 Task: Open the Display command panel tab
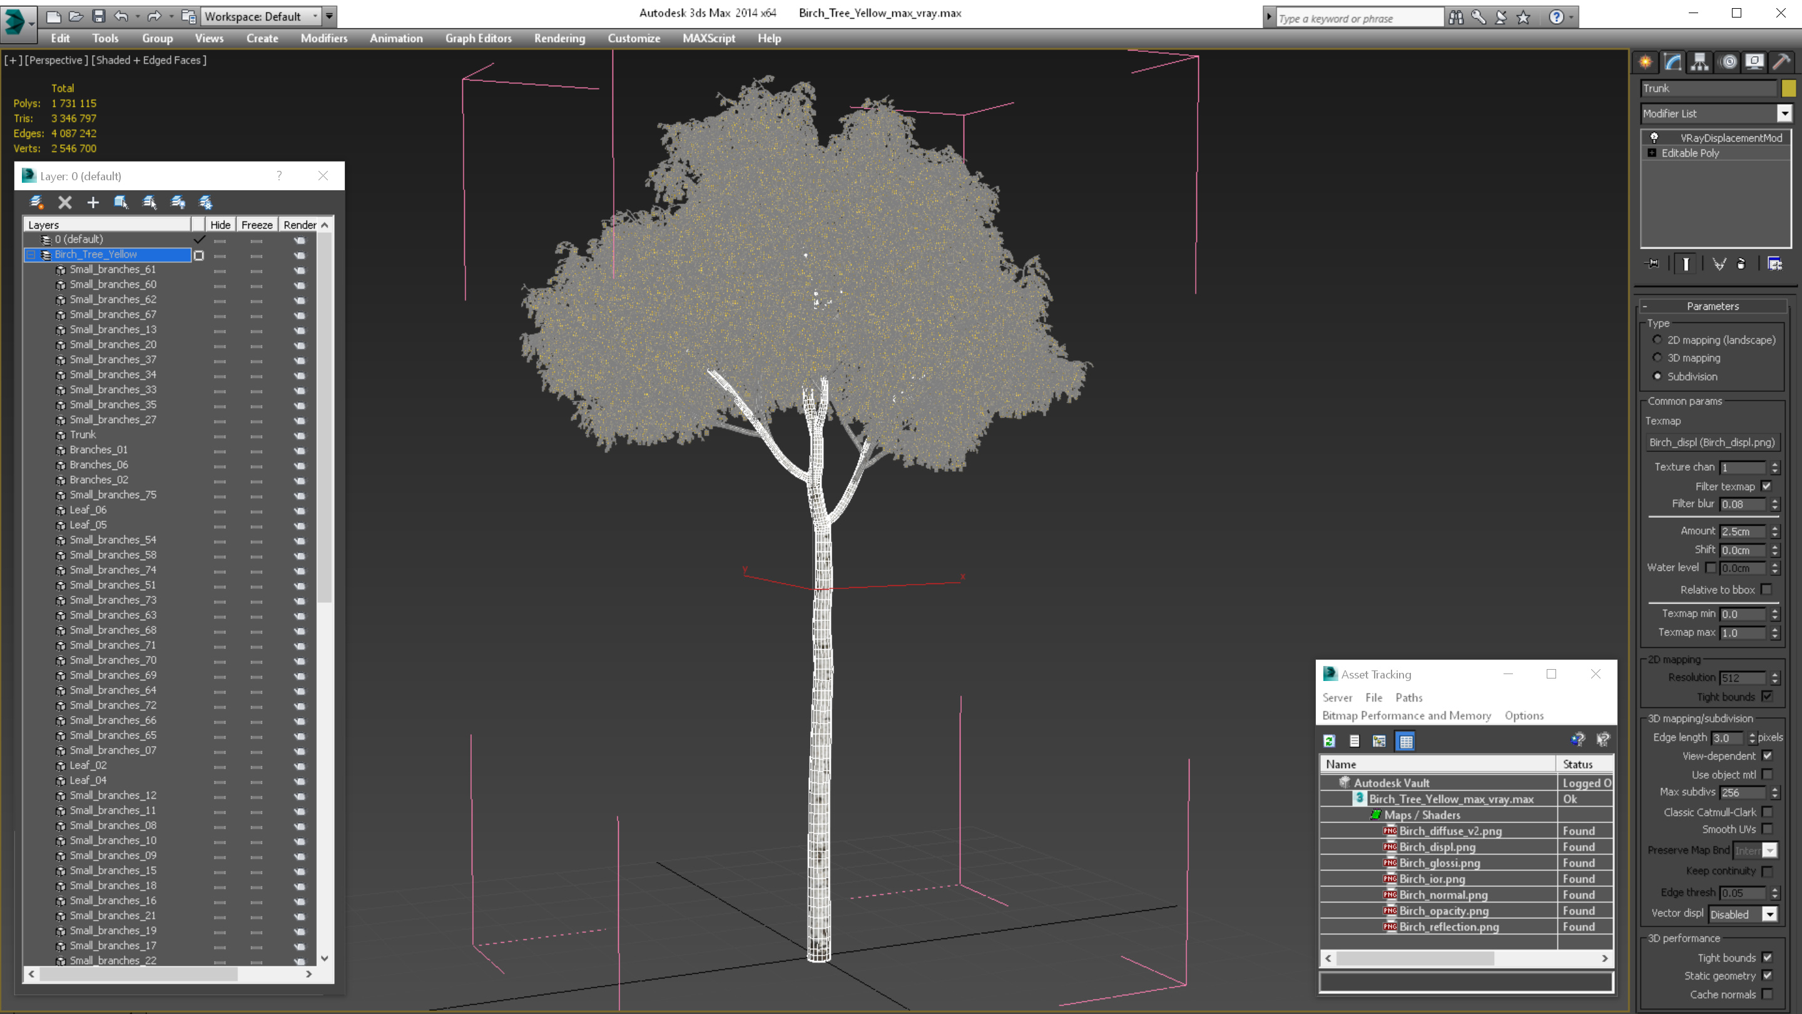click(1754, 63)
